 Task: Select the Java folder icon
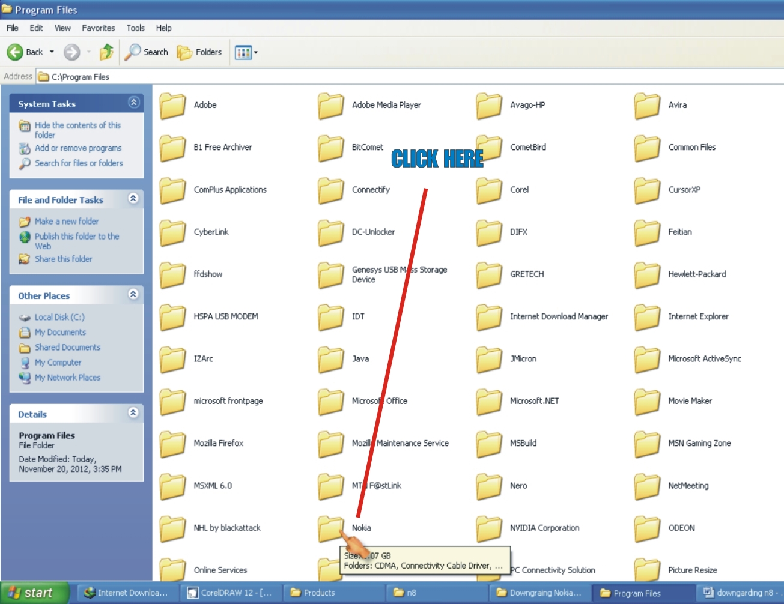(x=331, y=360)
